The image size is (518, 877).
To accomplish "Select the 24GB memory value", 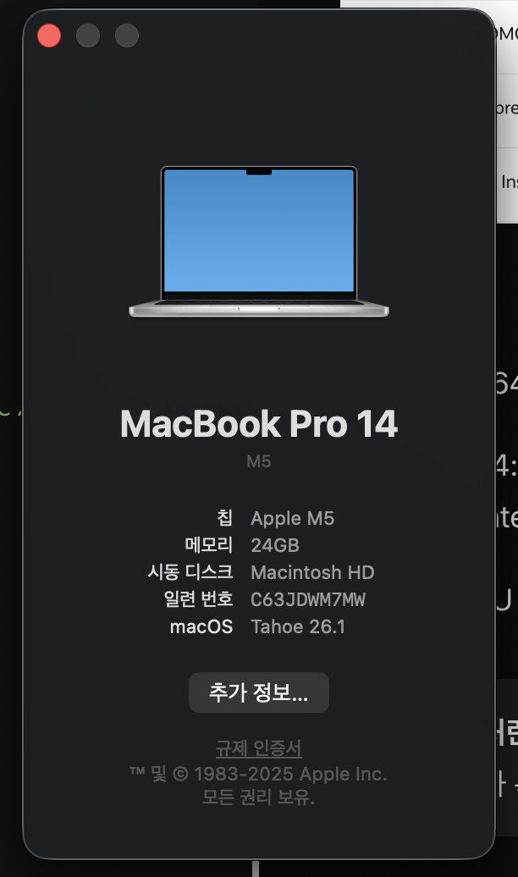I will coord(275,545).
